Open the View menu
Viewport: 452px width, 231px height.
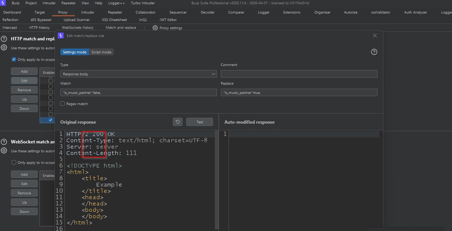click(85, 3)
